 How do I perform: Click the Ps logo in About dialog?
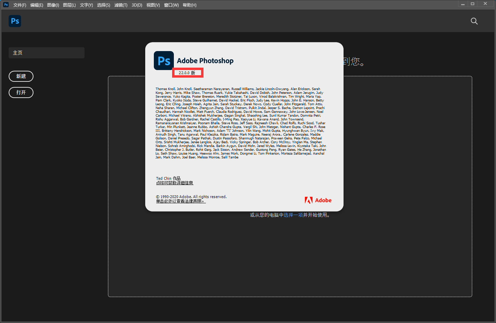click(x=164, y=61)
